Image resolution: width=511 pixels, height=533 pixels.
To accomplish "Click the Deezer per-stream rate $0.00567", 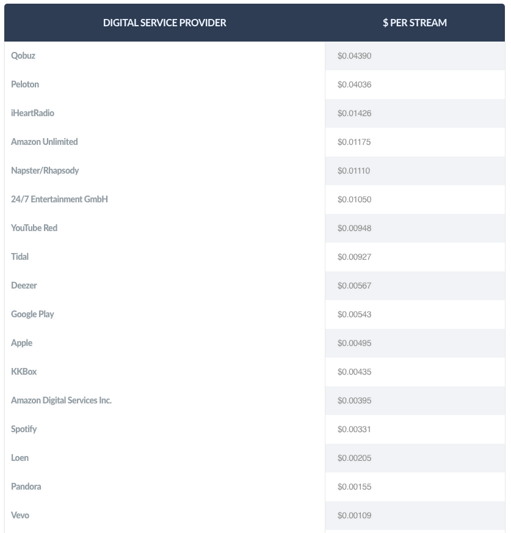I will pyautogui.click(x=354, y=285).
